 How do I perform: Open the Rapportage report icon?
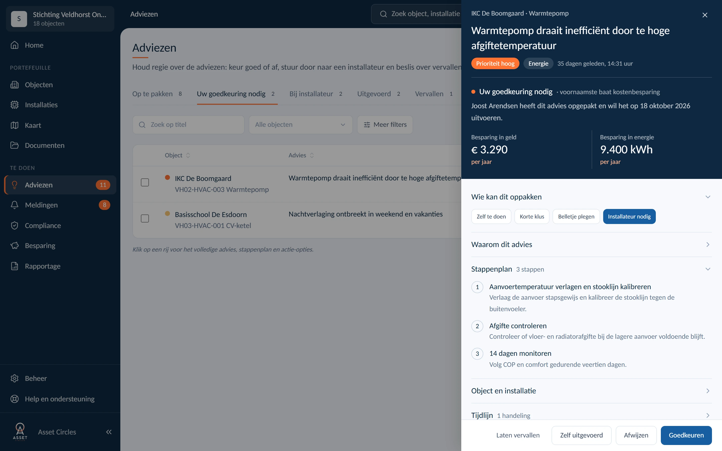tap(14, 266)
